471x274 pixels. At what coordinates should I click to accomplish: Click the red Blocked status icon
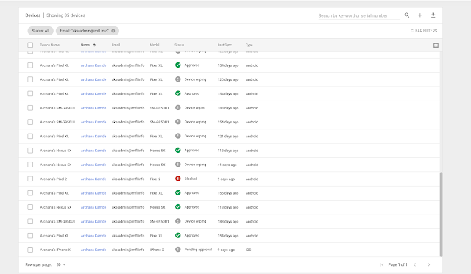tap(178, 179)
